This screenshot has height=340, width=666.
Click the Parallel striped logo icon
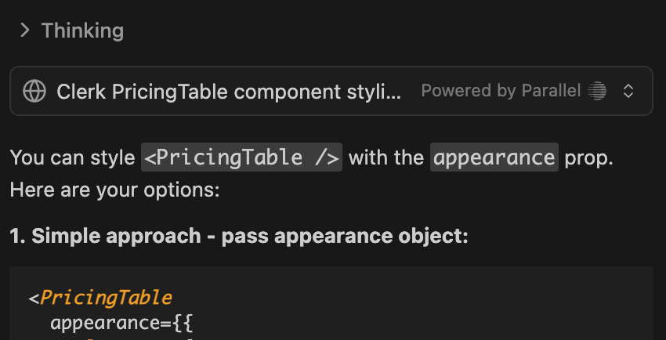(598, 91)
